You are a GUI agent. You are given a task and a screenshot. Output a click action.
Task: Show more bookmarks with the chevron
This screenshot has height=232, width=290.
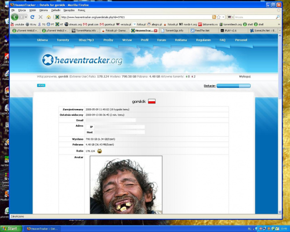pos(279,24)
